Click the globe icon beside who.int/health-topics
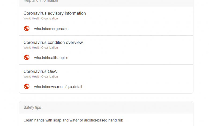This screenshot has height=126, width=209. click(x=27, y=57)
